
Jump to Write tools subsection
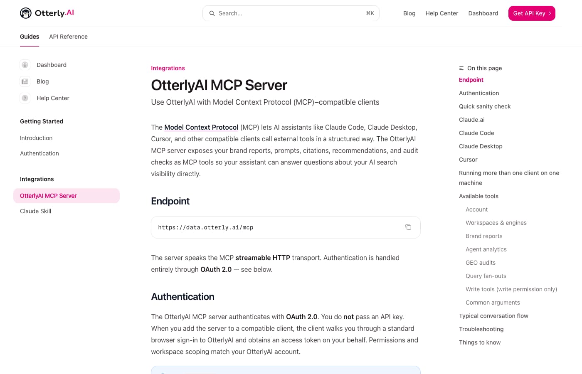[511, 289]
